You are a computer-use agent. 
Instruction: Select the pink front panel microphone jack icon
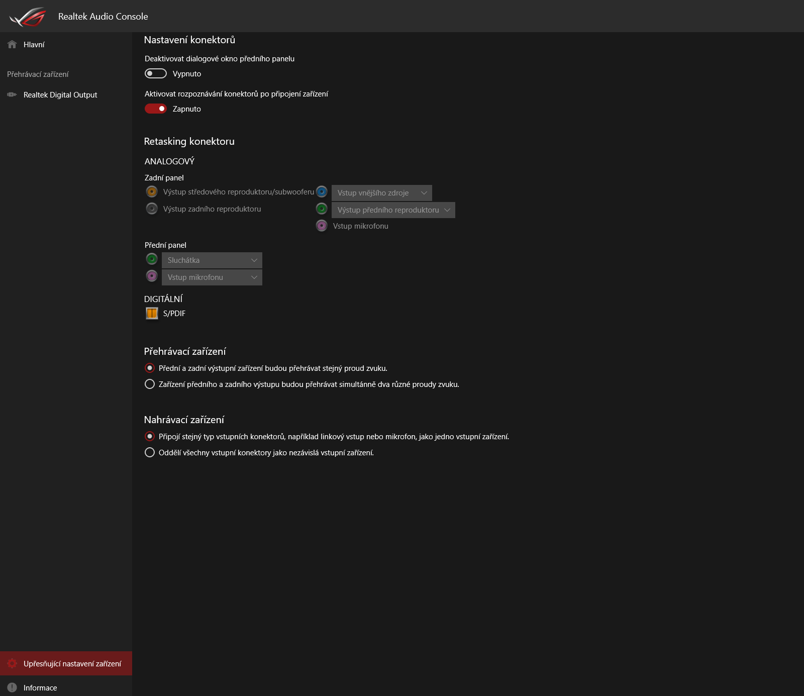pyautogui.click(x=152, y=276)
